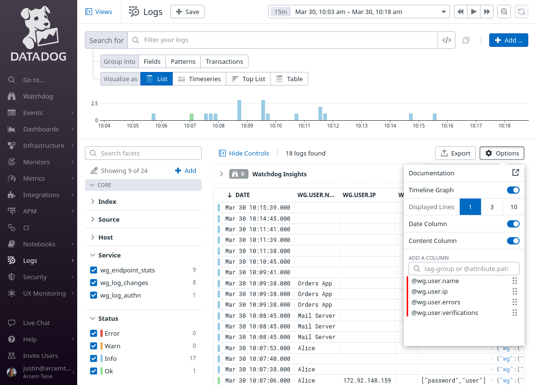Open the time range dropdown
This screenshot has width=536, height=385.
[x=359, y=12]
